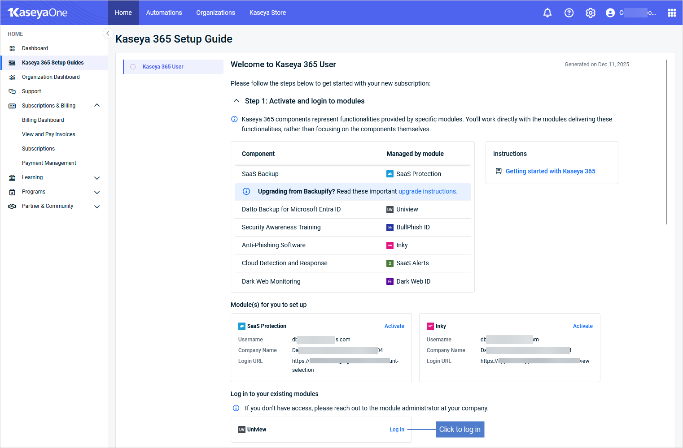
Task: Open Getting started with Kaseya 365 link
Action: coord(550,171)
